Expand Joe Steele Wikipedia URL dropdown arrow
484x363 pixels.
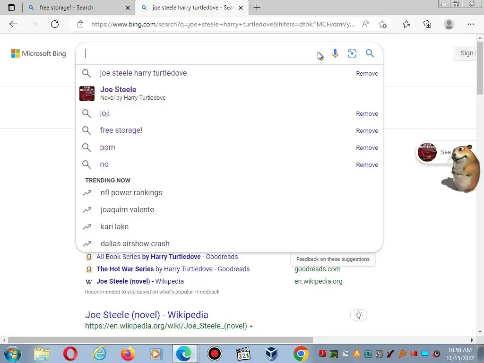click(251, 327)
